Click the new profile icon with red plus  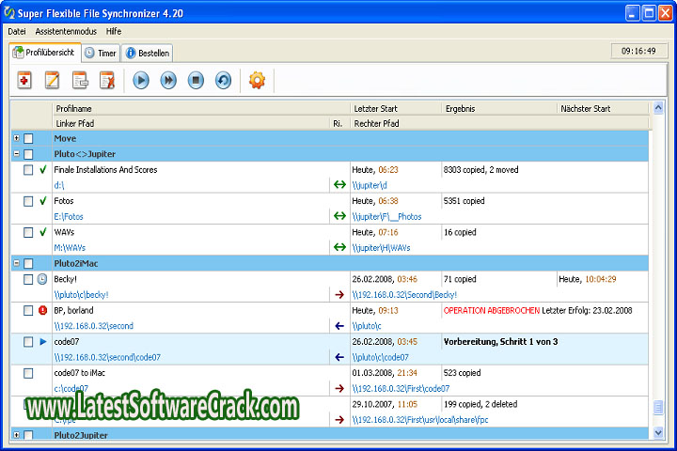[x=24, y=81]
